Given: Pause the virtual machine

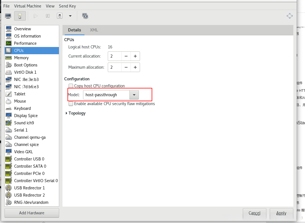Looking at the screenshot, I should coord(48,16).
